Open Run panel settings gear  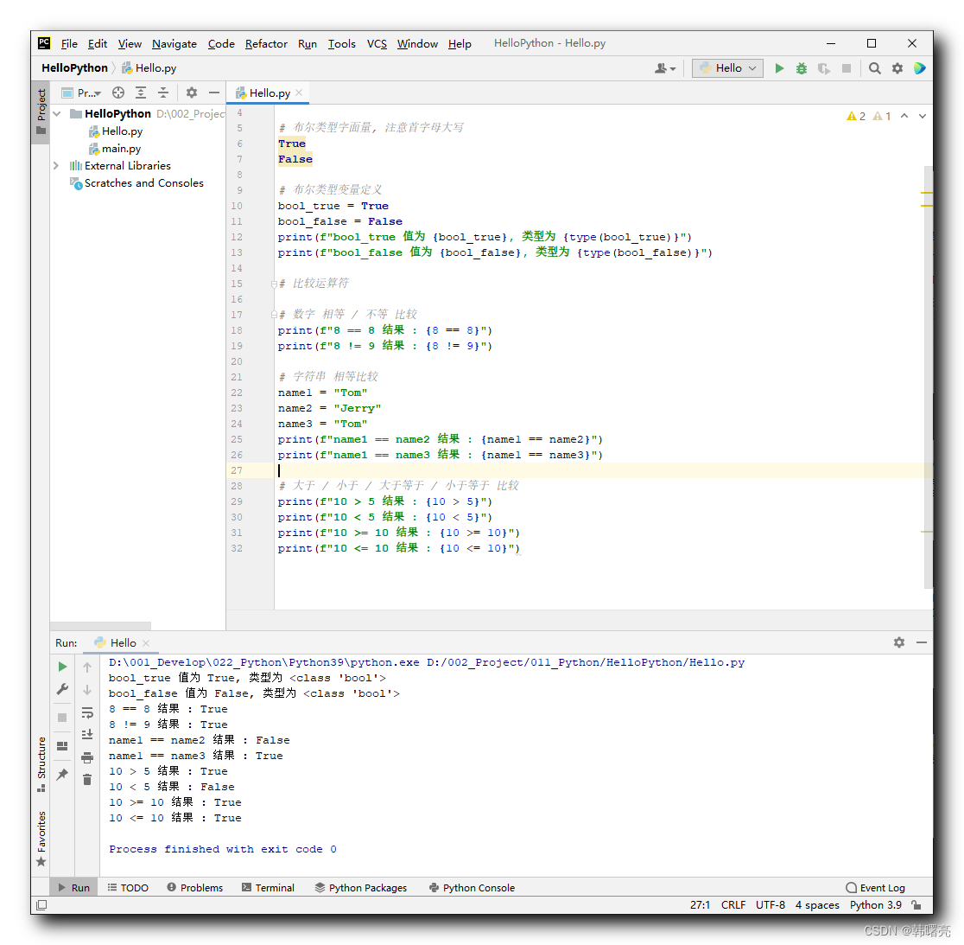click(x=899, y=642)
